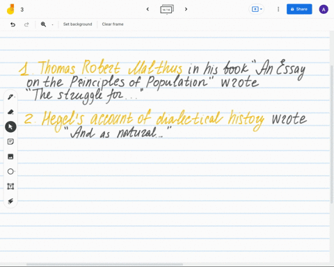
Task: Select the handwritten "The struggle for..." text
Action: (85, 96)
